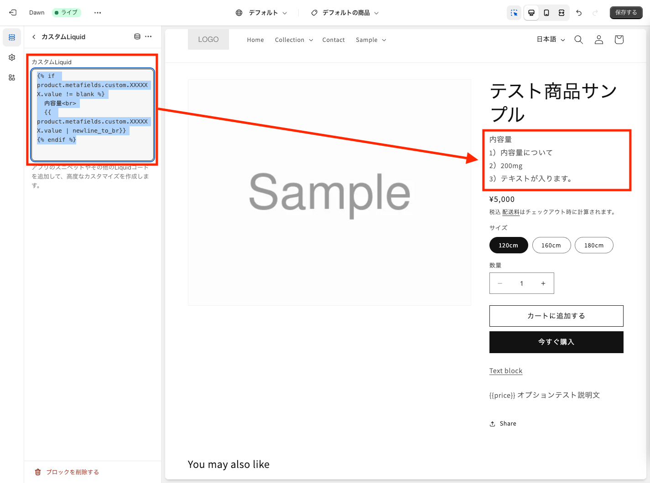Click the 3）テキストが入ります。 line
Image resolution: width=650 pixels, height=483 pixels.
(x=531, y=179)
